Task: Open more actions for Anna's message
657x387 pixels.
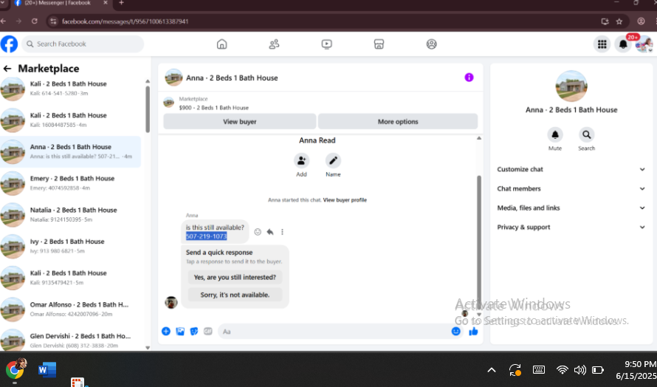Action: pyautogui.click(x=283, y=232)
